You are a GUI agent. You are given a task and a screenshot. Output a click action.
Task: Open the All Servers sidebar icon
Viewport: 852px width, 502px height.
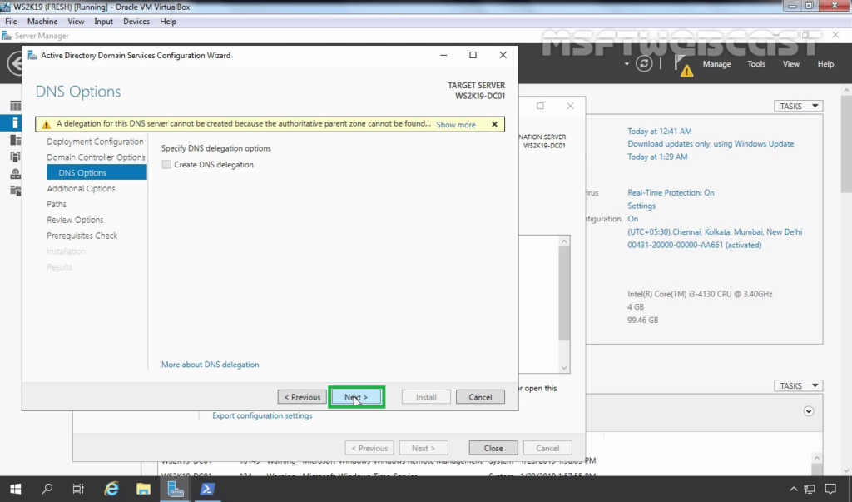[x=15, y=141]
